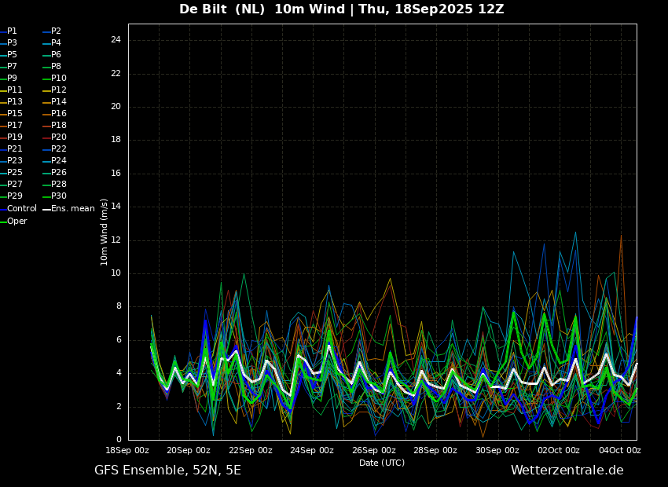Click the 10m Wind (m/s) axis title

point(104,233)
